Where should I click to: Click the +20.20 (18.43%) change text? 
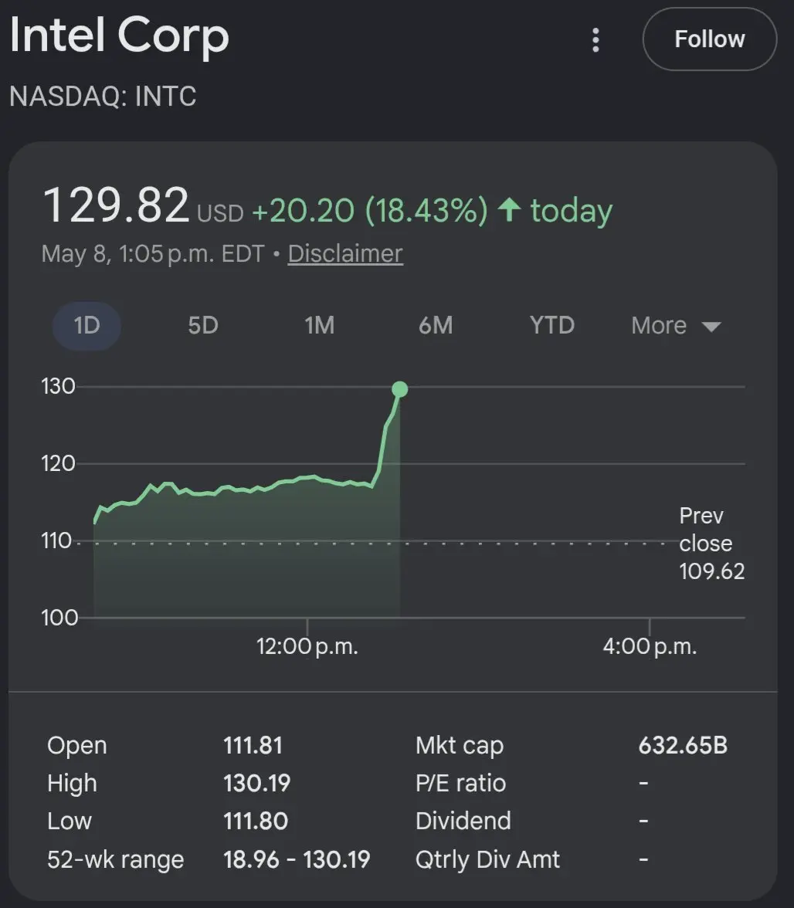click(370, 210)
